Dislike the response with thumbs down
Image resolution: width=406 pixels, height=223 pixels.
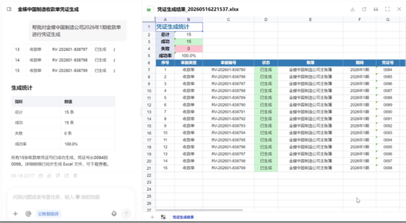pyautogui.click(x=58, y=176)
